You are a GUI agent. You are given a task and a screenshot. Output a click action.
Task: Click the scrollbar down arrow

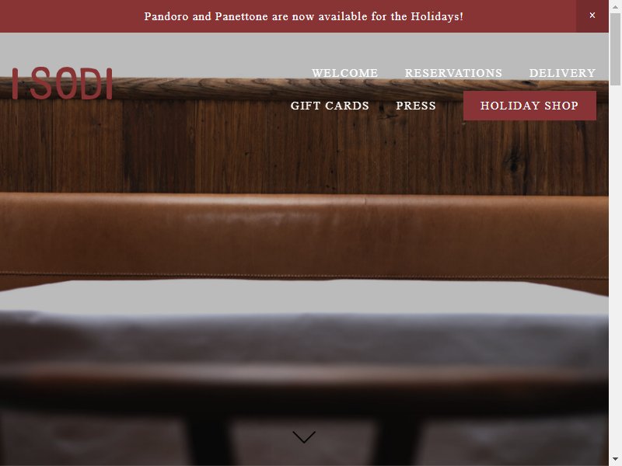[615, 460]
